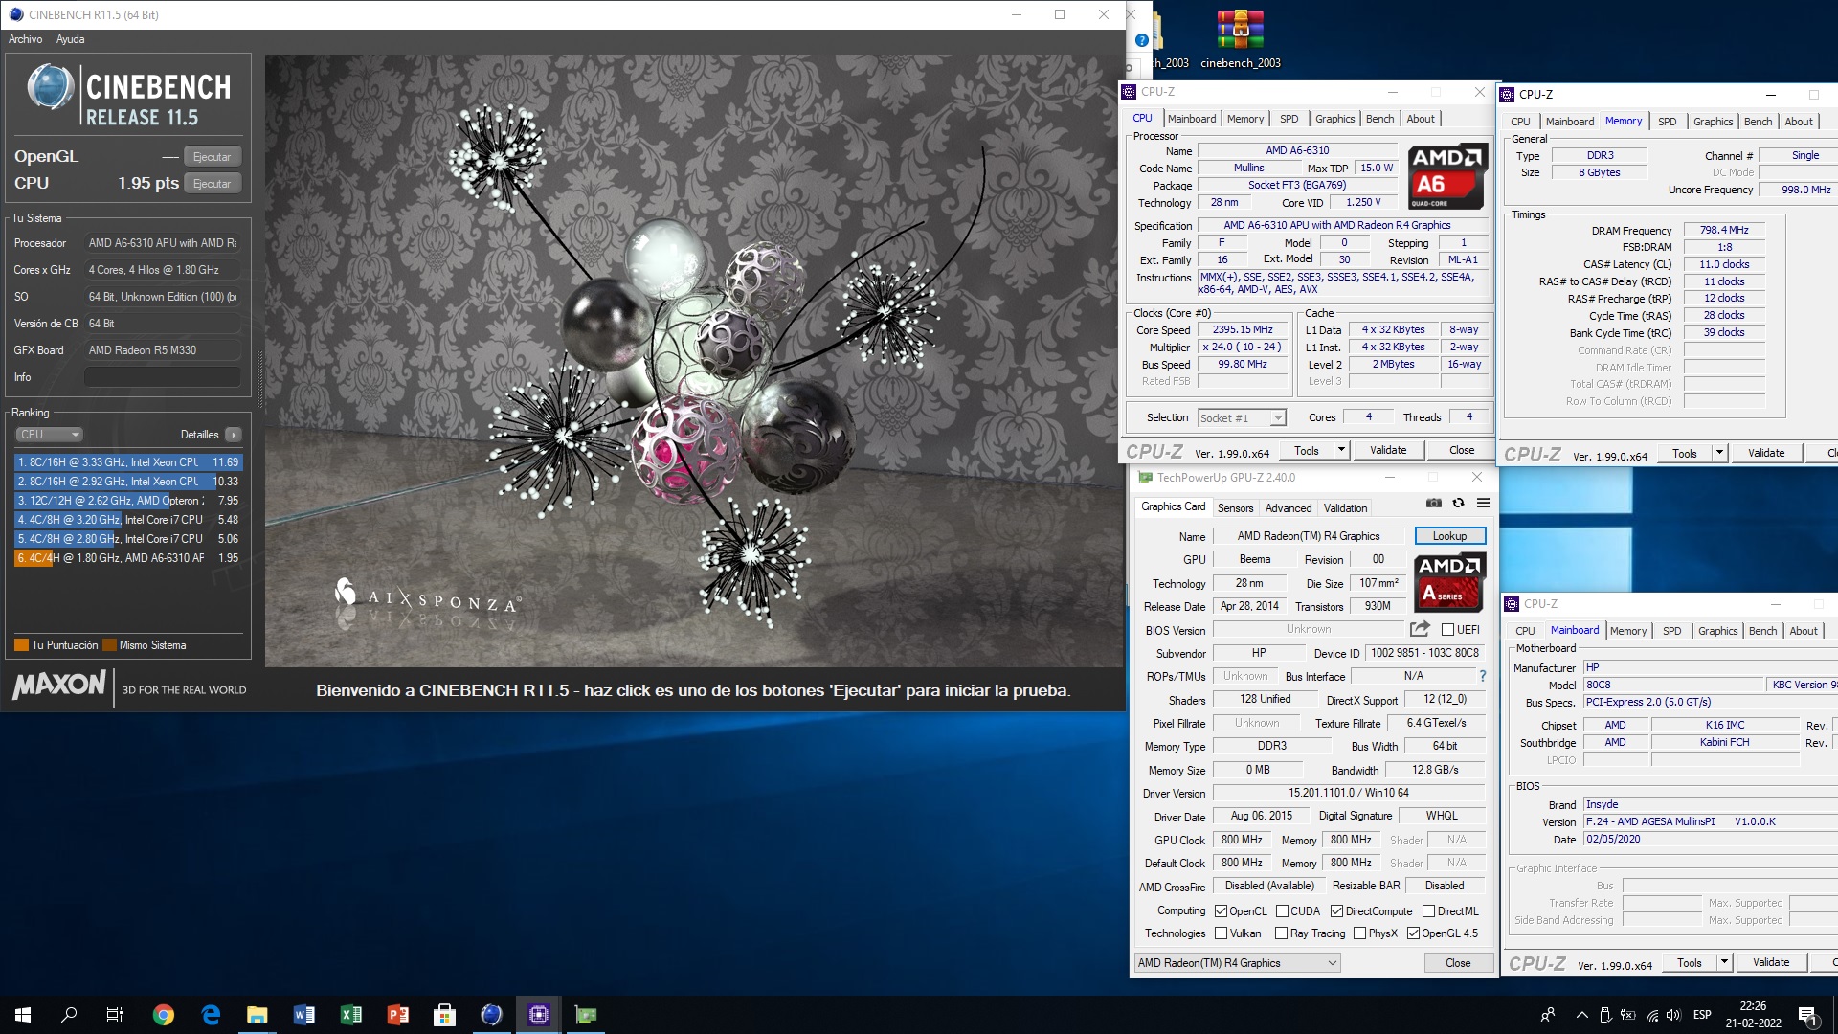Switch to the Sensors tab in GPU-Z
Image resolution: width=1838 pixels, height=1034 pixels.
coord(1235,508)
